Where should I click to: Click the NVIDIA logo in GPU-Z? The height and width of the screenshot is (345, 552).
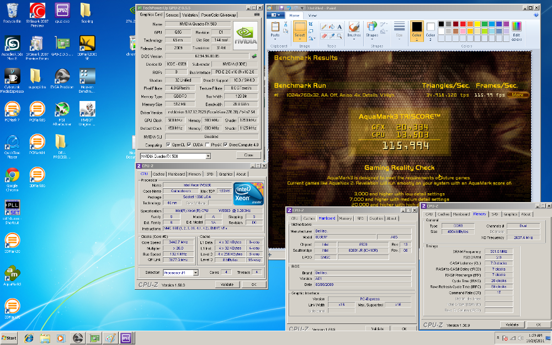coord(246,35)
